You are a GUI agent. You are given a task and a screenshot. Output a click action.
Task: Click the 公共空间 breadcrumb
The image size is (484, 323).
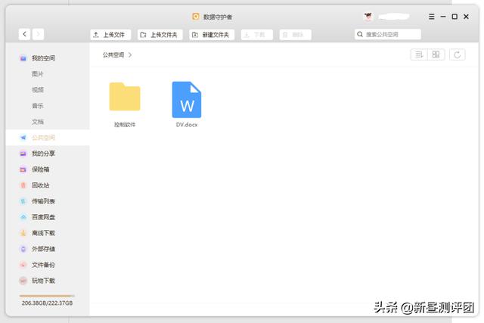(113, 54)
